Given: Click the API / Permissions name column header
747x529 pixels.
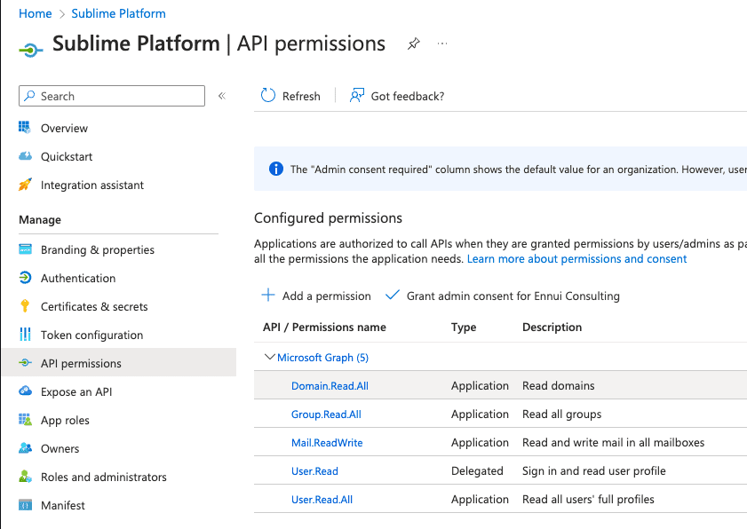Looking at the screenshot, I should click(x=324, y=328).
